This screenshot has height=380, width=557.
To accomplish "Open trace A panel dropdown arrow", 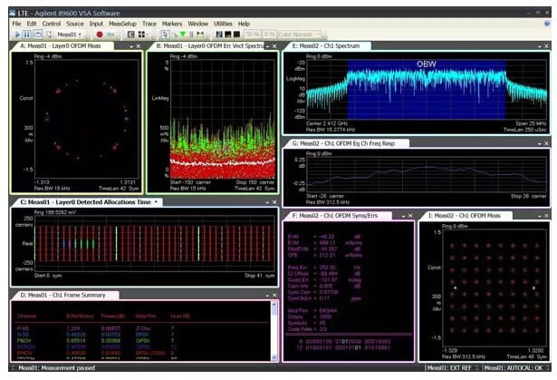I will tap(131, 44).
